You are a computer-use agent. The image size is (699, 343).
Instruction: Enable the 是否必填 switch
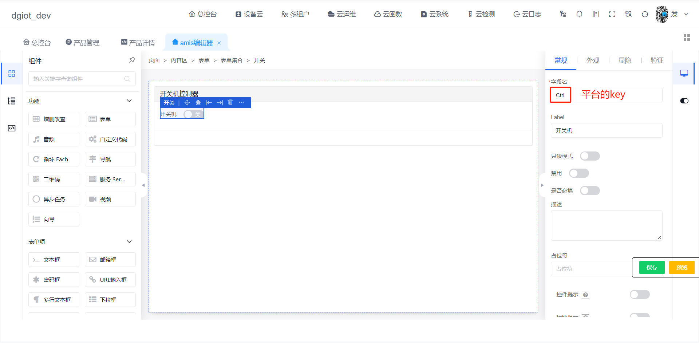(x=590, y=191)
